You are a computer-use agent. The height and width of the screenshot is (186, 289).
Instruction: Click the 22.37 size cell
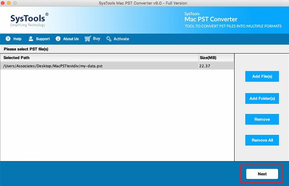pyautogui.click(x=216, y=66)
